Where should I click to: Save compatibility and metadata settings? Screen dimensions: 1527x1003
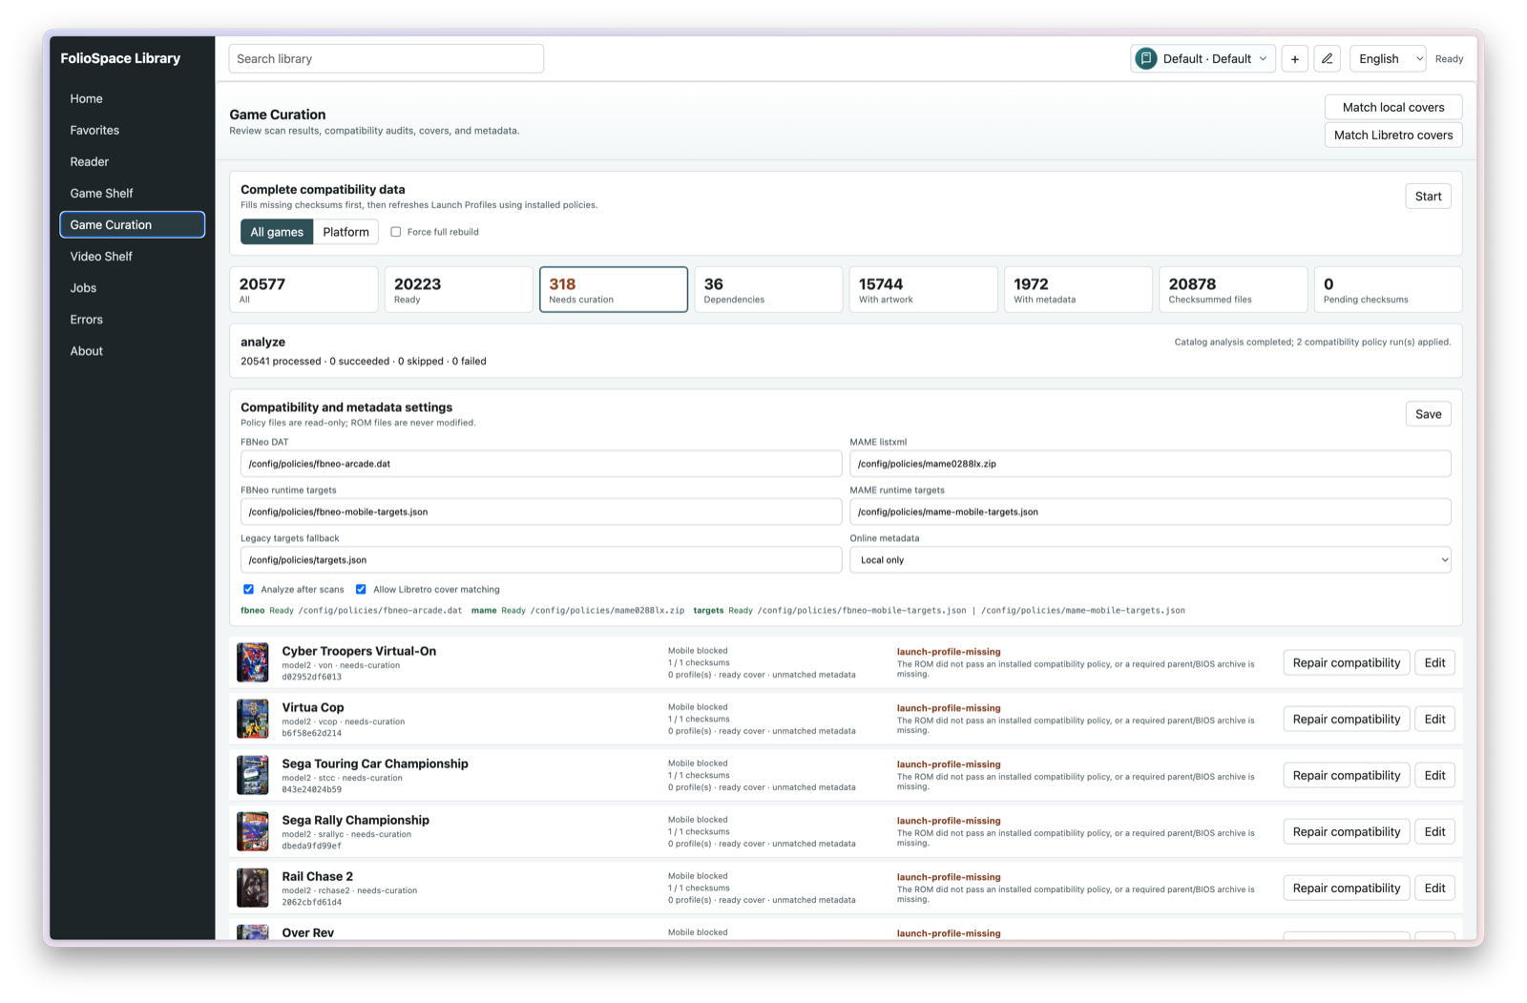coord(1428,414)
